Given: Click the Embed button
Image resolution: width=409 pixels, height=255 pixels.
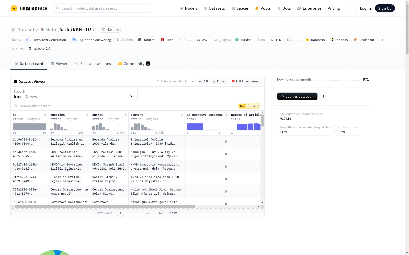Looking at the screenshot, I should [x=219, y=81].
